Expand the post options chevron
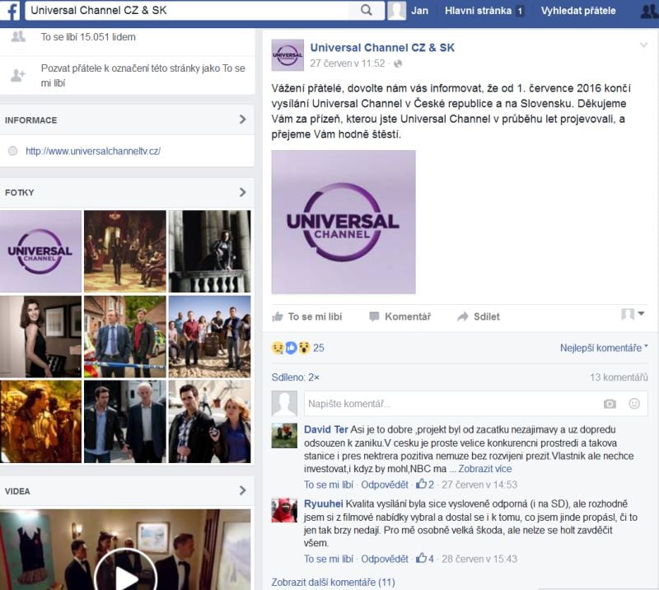Screen dimensions: 659x590 point(643,44)
